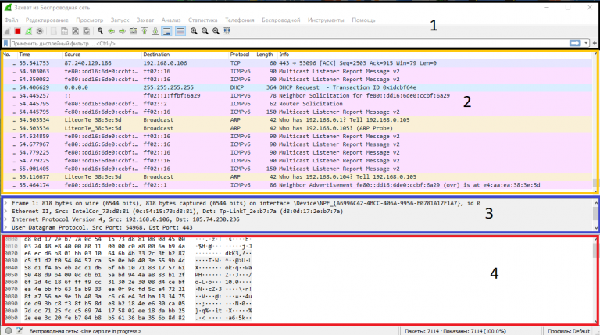Open the Файл menu
This screenshot has height=335, width=600.
11,20
